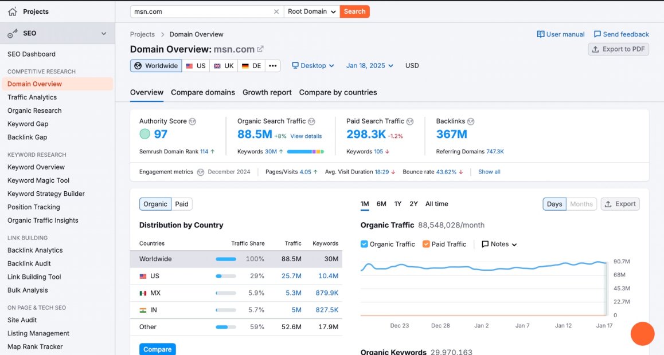Click the Send feedback chat icon
Viewport: 664px width, 355px height.
coord(597,34)
